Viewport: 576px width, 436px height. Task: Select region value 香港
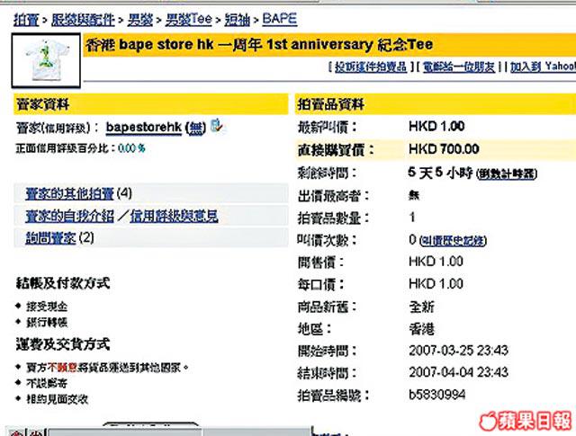(422, 329)
